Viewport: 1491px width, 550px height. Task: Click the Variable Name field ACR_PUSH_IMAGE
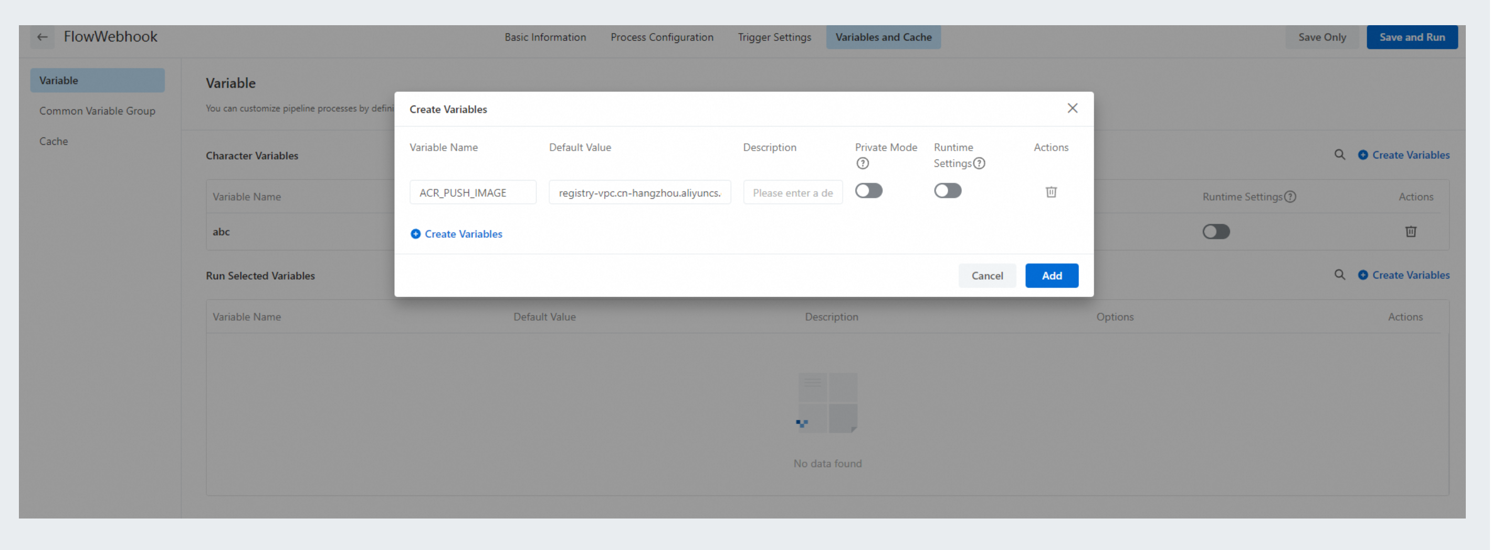coord(473,193)
